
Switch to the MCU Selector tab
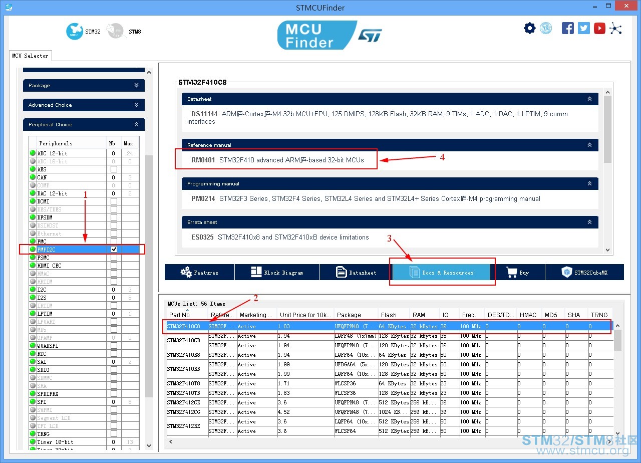click(30, 56)
